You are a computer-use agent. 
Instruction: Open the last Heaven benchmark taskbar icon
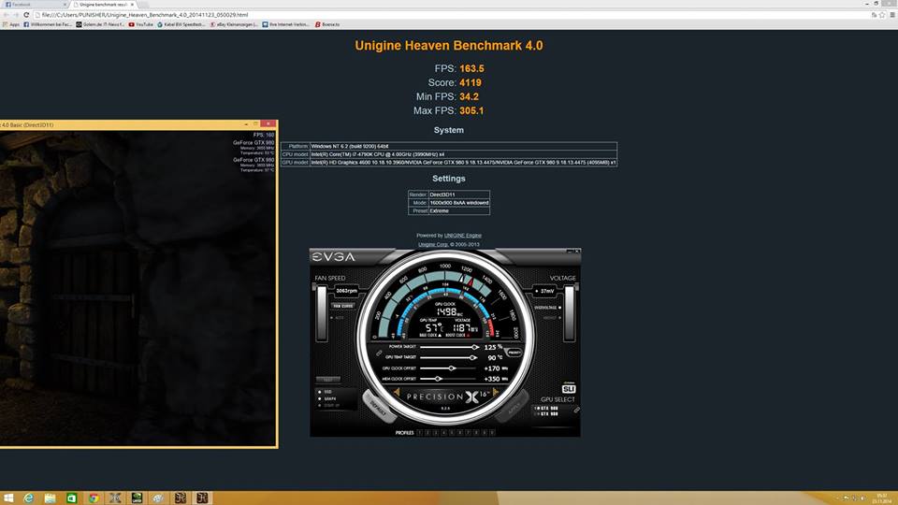coord(202,498)
